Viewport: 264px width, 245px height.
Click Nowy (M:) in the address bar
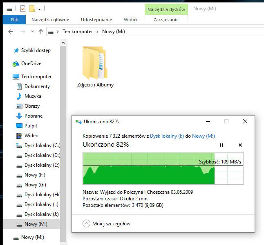pos(114,32)
